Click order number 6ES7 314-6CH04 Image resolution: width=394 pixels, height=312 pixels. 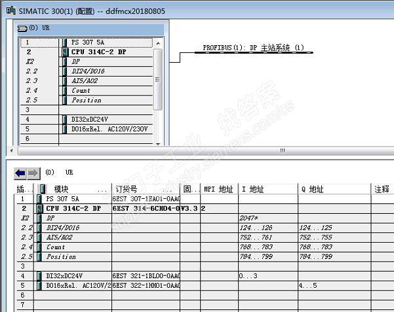click(x=146, y=209)
